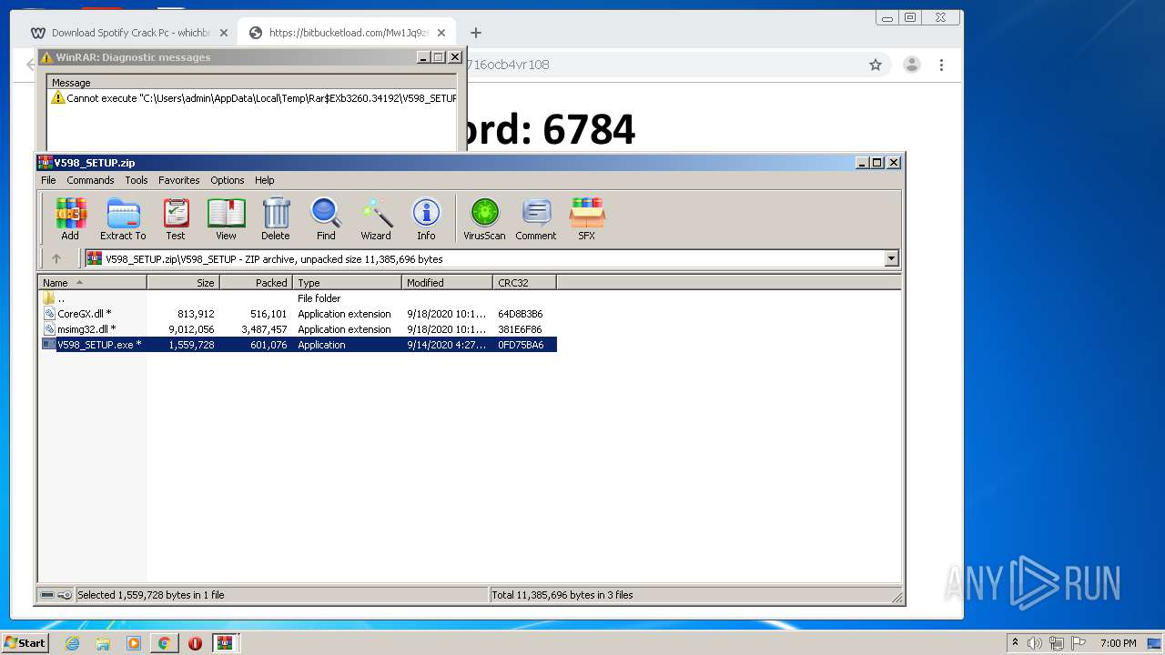Switch to bitbucketload.com tab
1165x655 pixels.
point(346,33)
